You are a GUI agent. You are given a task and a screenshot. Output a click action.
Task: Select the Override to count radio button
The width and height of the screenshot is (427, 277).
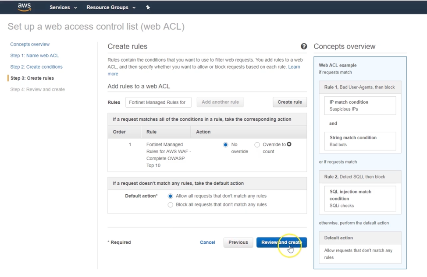[x=257, y=144]
